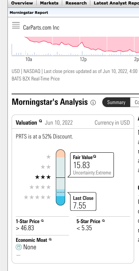Switch to the toggle option next to Summary

point(135,102)
